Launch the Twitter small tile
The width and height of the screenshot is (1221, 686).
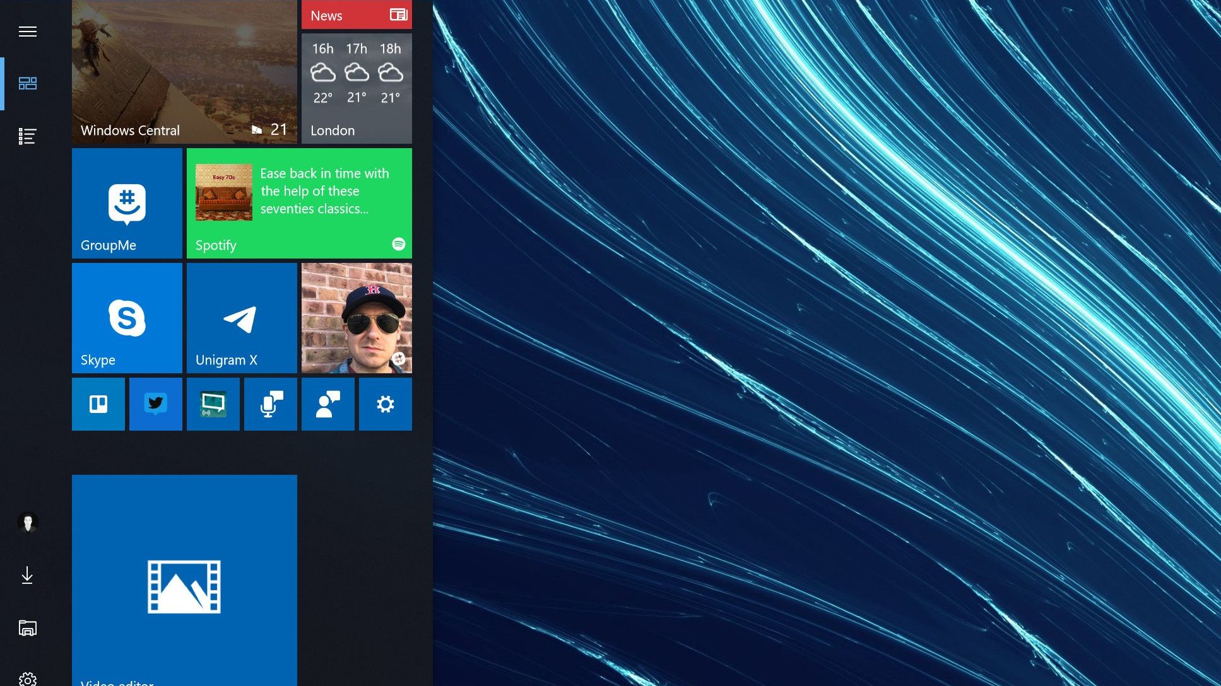pyautogui.click(x=156, y=404)
